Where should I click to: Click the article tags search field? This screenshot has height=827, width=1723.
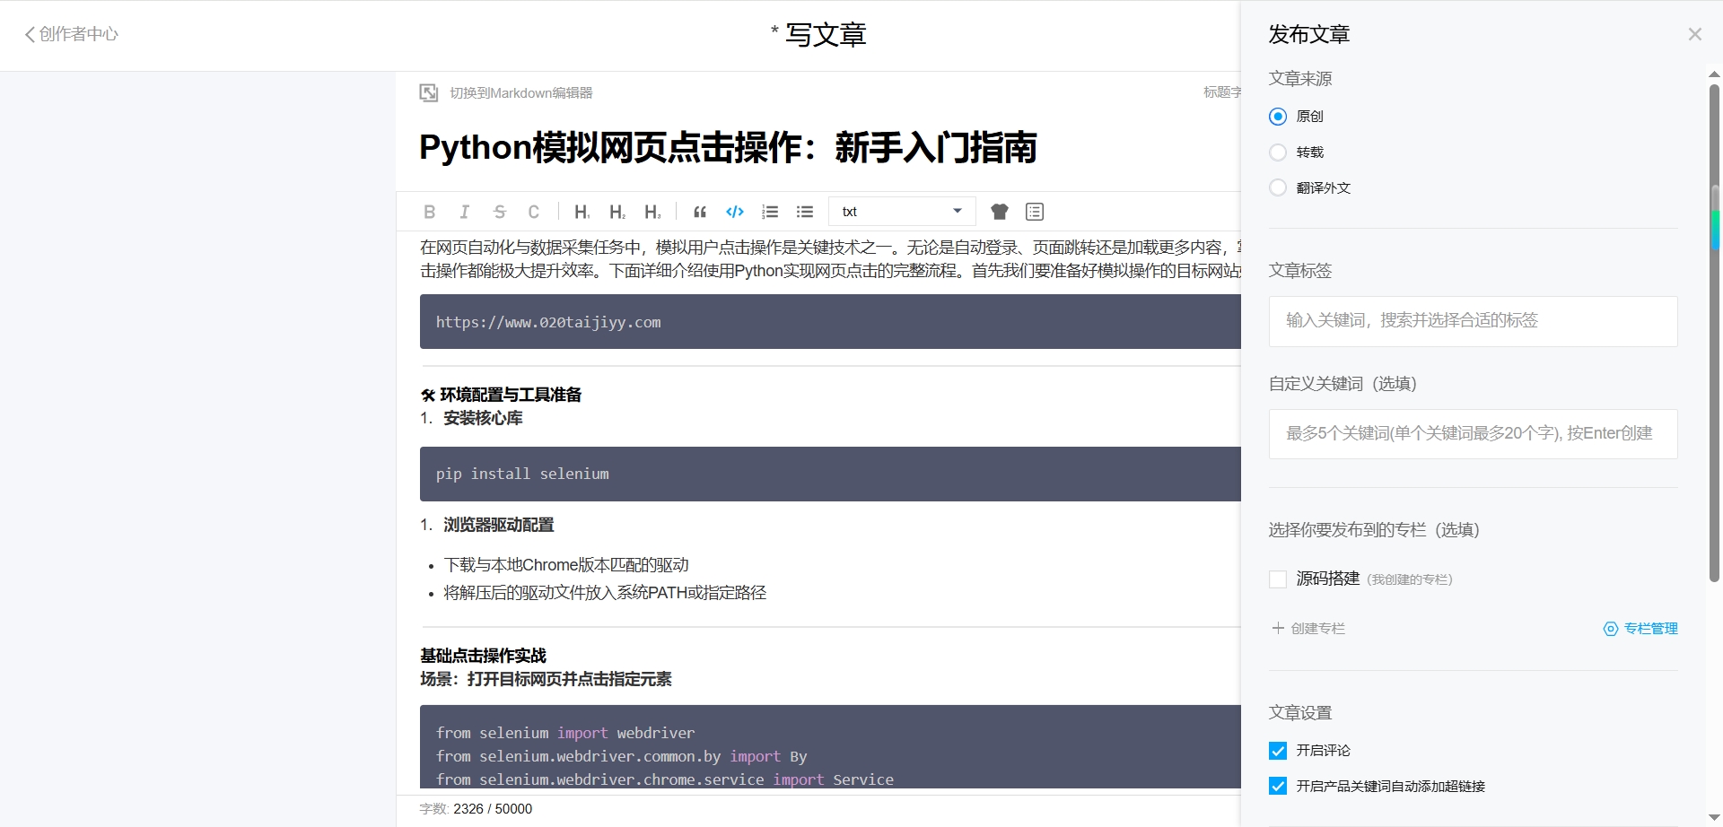pyautogui.click(x=1473, y=321)
